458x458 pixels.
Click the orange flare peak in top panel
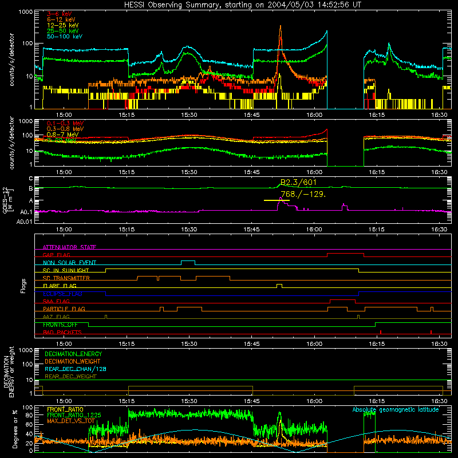(281, 27)
